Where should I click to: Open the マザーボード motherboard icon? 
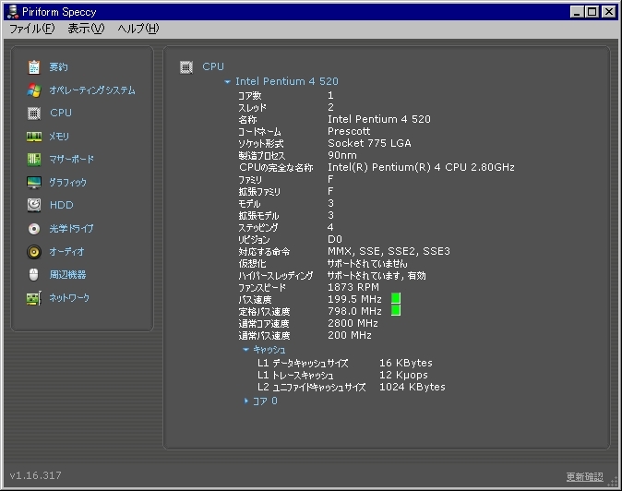pos(34,160)
